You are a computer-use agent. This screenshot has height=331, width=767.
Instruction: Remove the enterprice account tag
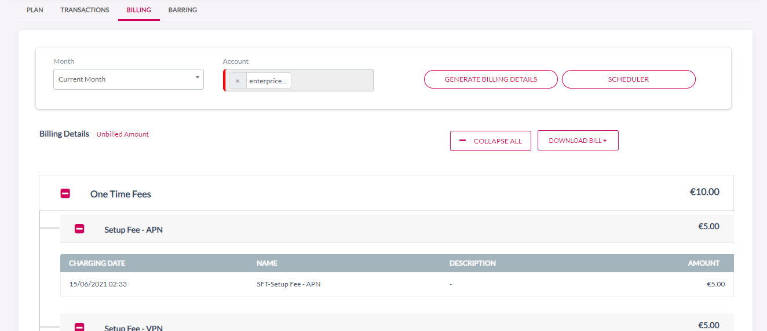(238, 81)
